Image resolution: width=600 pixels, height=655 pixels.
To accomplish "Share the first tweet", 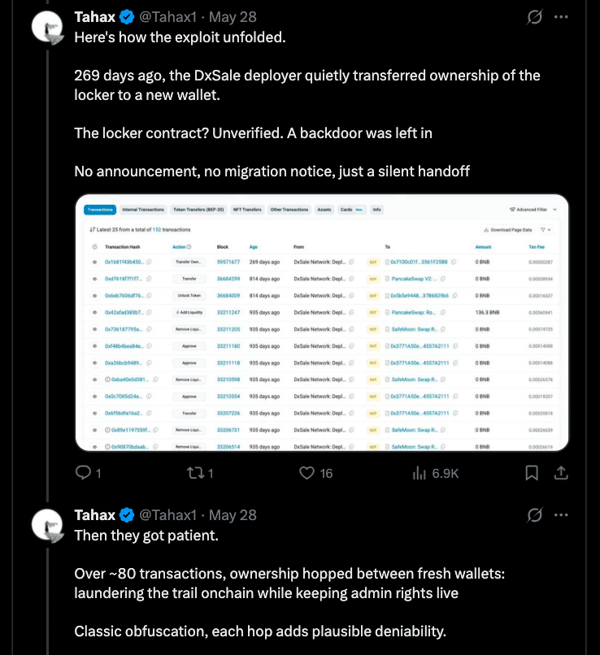I will [x=561, y=473].
